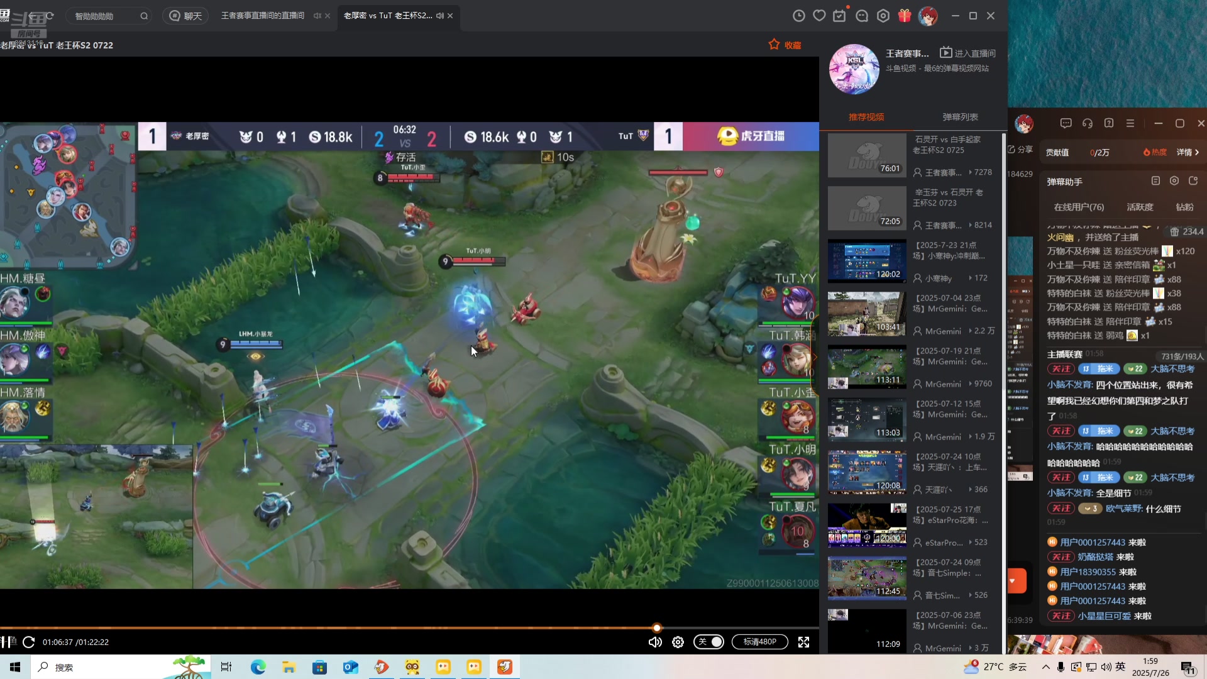The width and height of the screenshot is (1207, 679).
Task: Open the eStarPro花海 video thumbnail
Action: (867, 525)
